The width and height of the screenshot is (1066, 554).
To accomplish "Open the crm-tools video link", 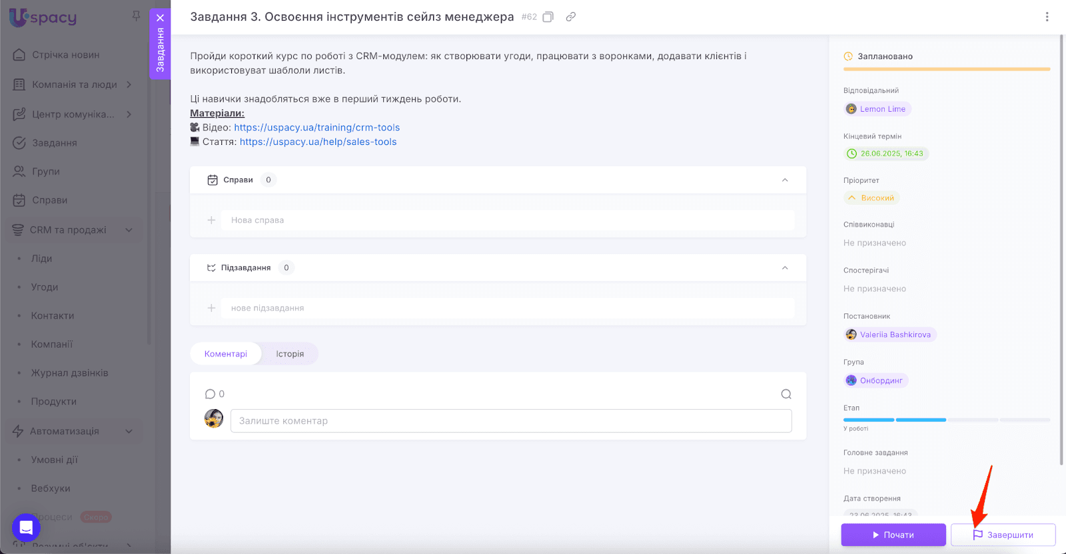I will 316,128.
